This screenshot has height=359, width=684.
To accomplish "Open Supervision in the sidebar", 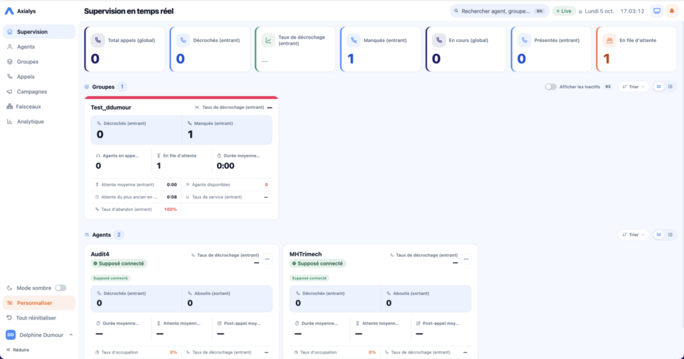I will pos(39,32).
